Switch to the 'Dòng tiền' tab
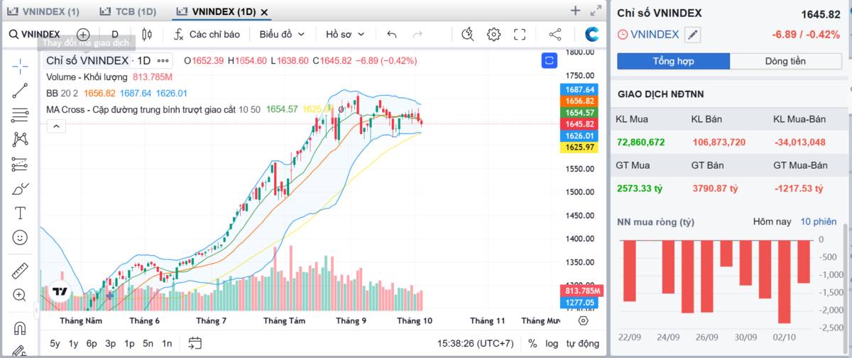 (785, 61)
